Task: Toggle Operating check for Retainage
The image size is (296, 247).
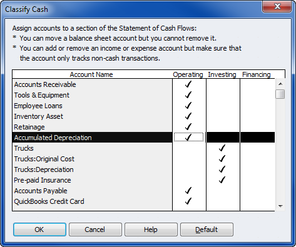Action: (x=189, y=127)
